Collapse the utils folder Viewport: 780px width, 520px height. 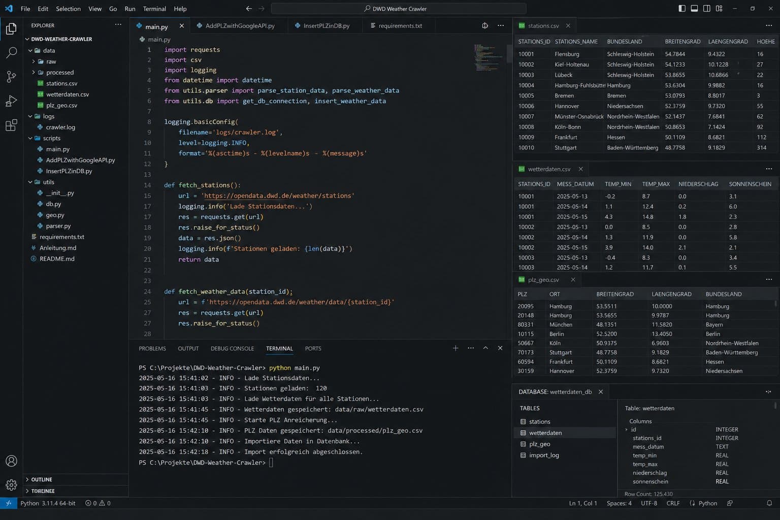click(x=30, y=182)
